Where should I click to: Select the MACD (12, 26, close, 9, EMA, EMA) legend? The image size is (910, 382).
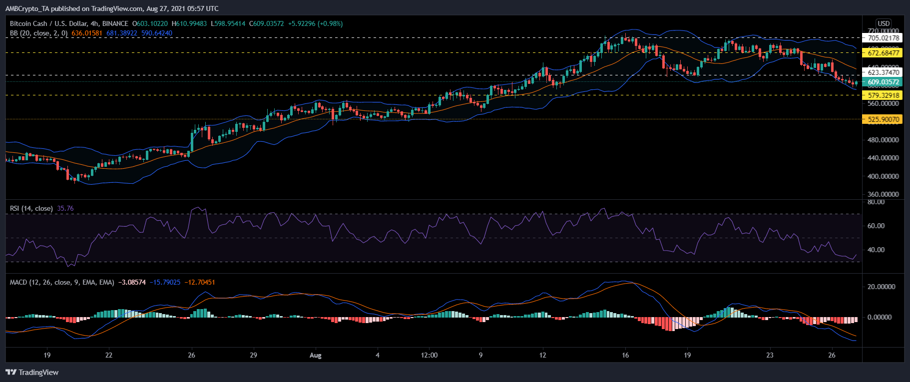coord(62,282)
